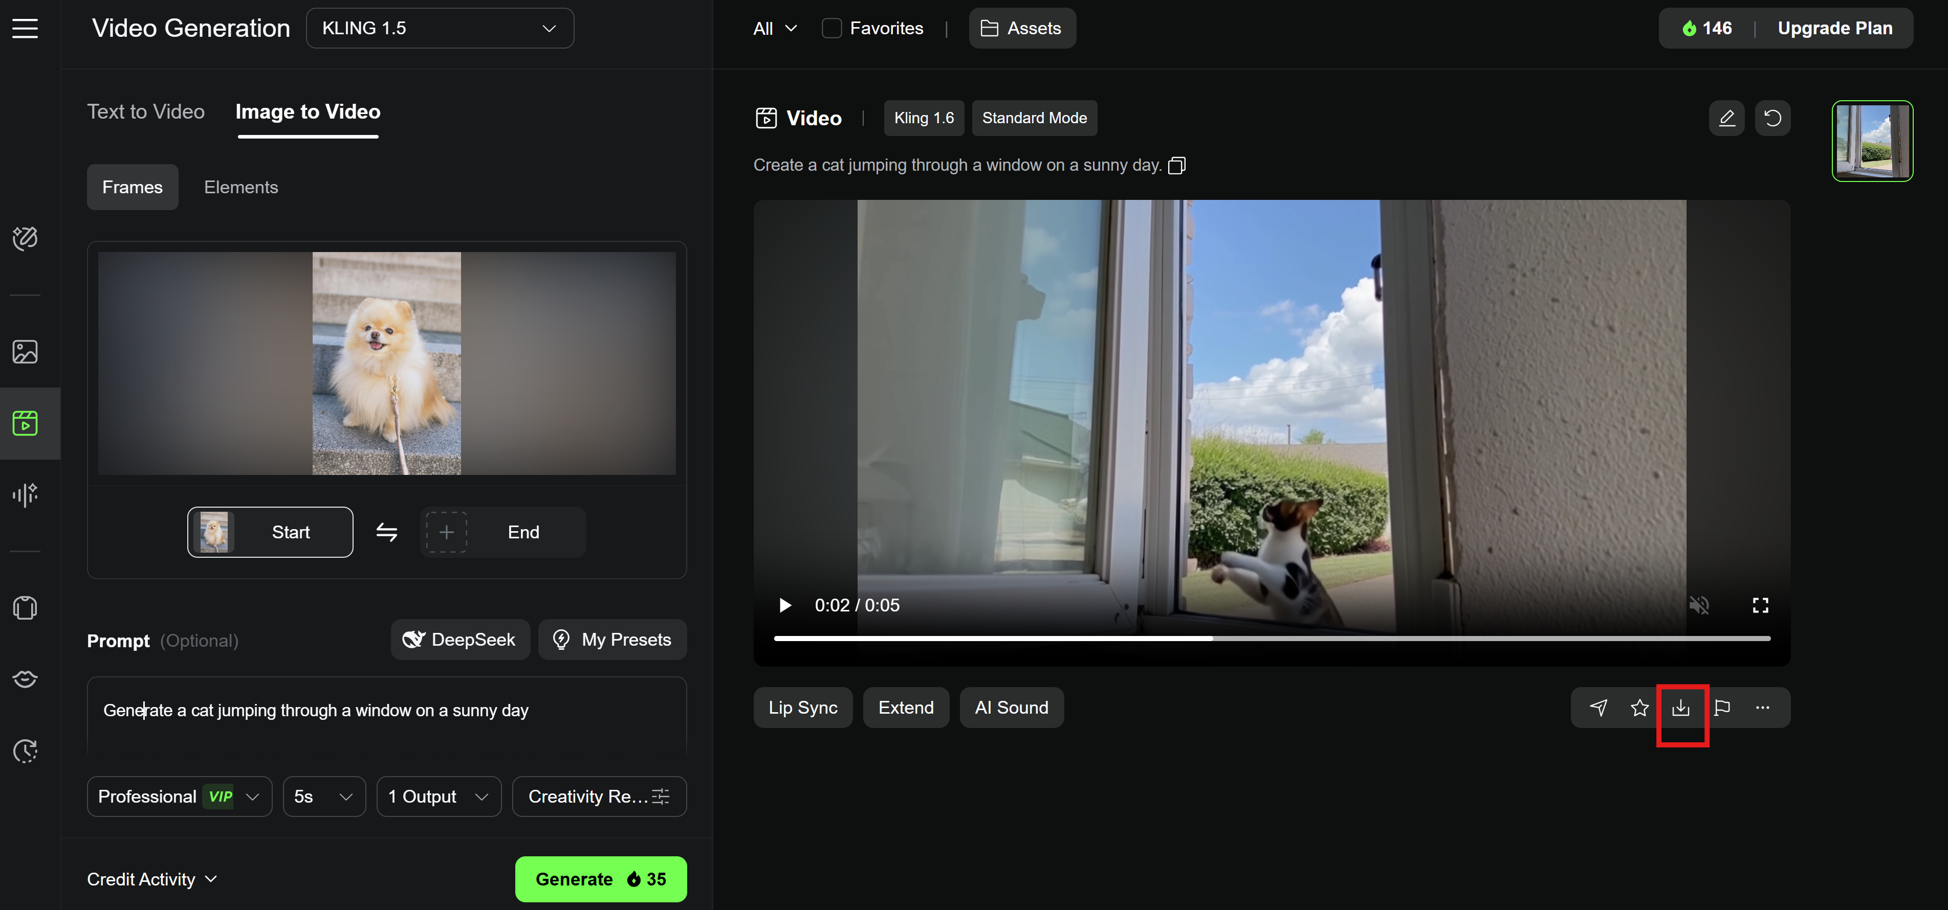Open the sound generation sidebar icon
This screenshot has width=1948, height=910.
(25, 494)
